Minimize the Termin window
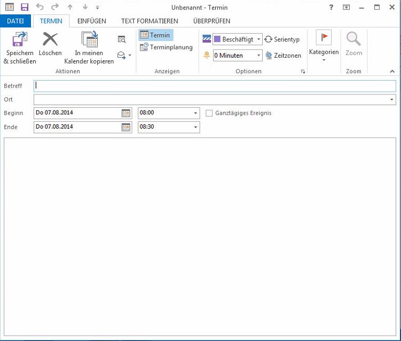 pyautogui.click(x=361, y=7)
